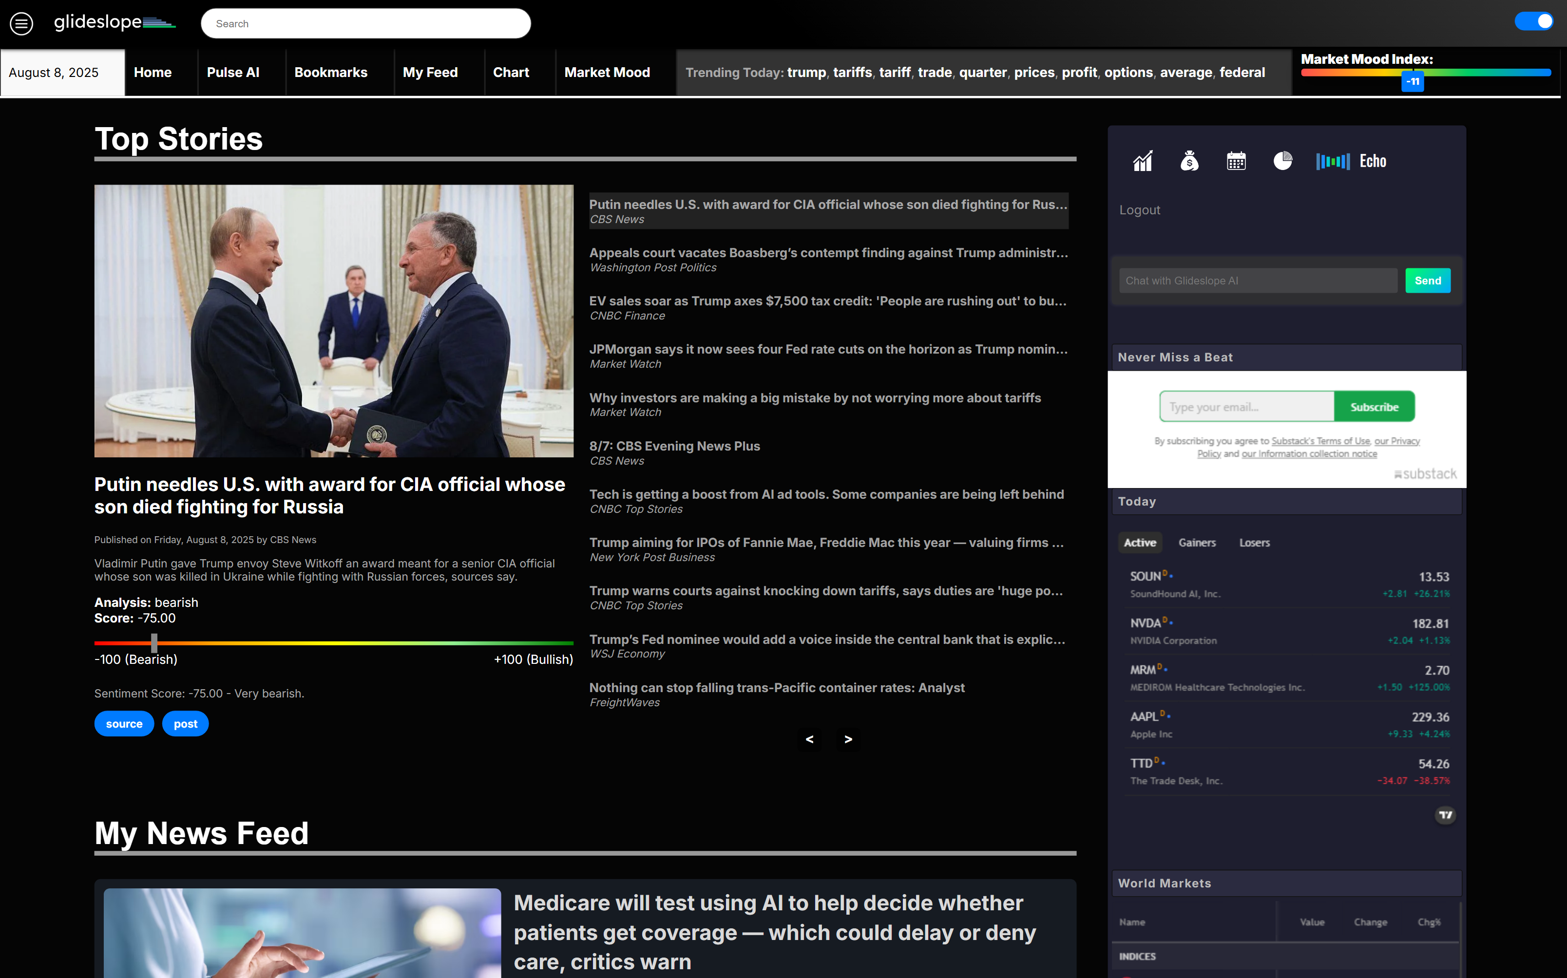Click Chat with Glideslope AI field
This screenshot has width=1567, height=978.
pyautogui.click(x=1258, y=281)
